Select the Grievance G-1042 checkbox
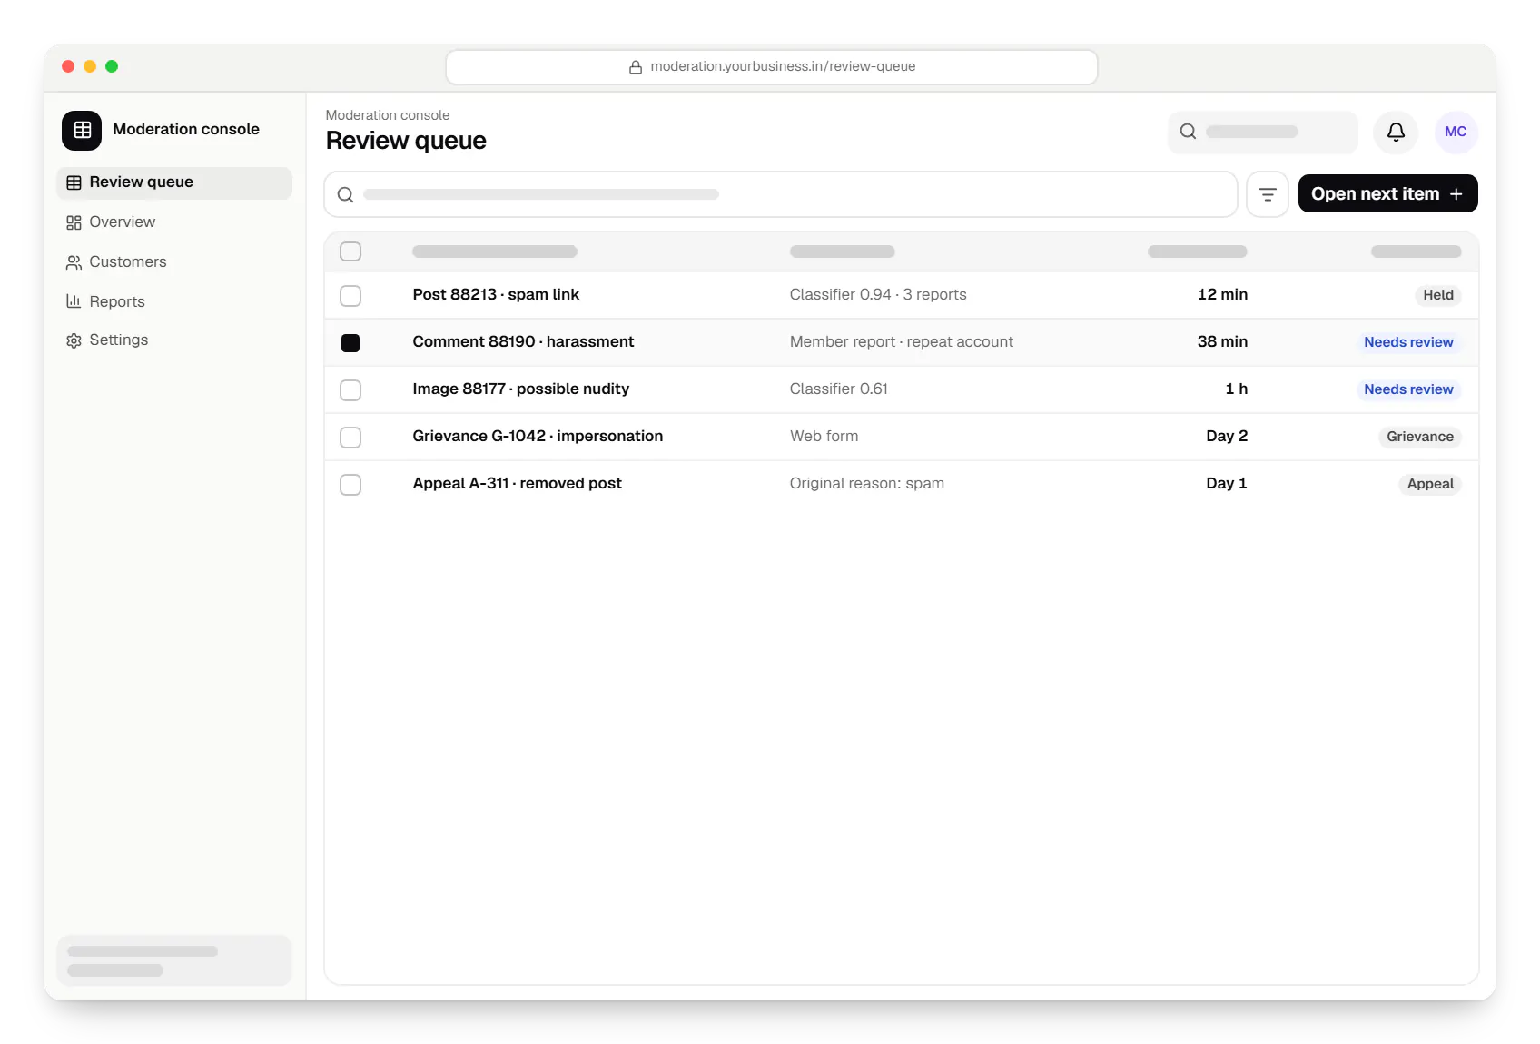The height and width of the screenshot is (1044, 1540). [350, 437]
